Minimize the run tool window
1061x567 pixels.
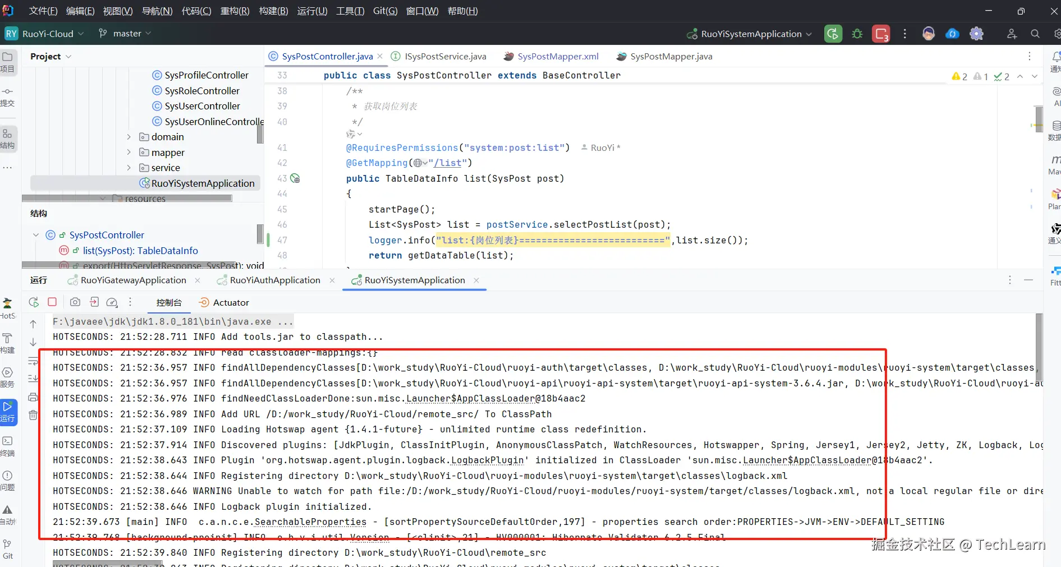point(1028,280)
